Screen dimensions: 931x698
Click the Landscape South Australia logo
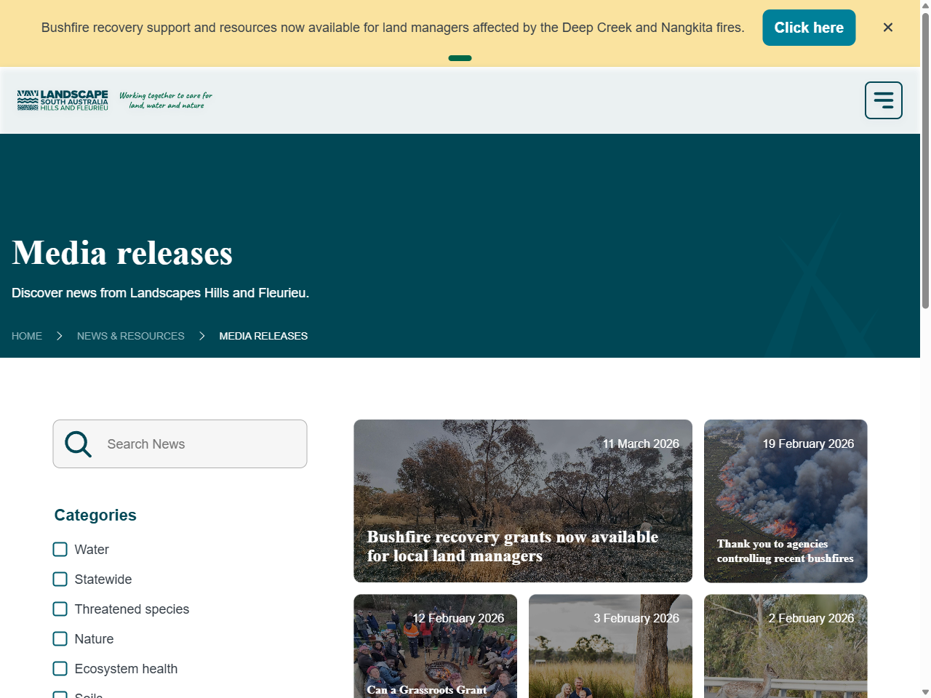point(62,100)
